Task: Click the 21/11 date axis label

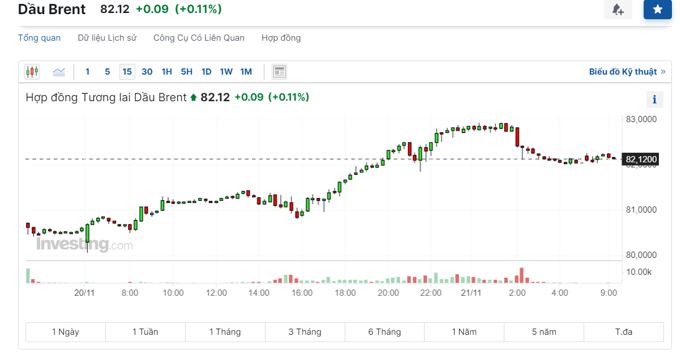Action: point(471,293)
